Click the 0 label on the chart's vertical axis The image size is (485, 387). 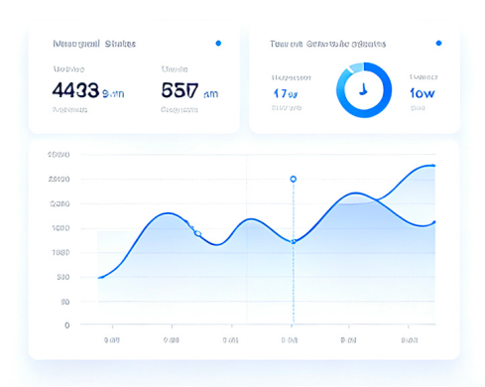[x=67, y=325]
